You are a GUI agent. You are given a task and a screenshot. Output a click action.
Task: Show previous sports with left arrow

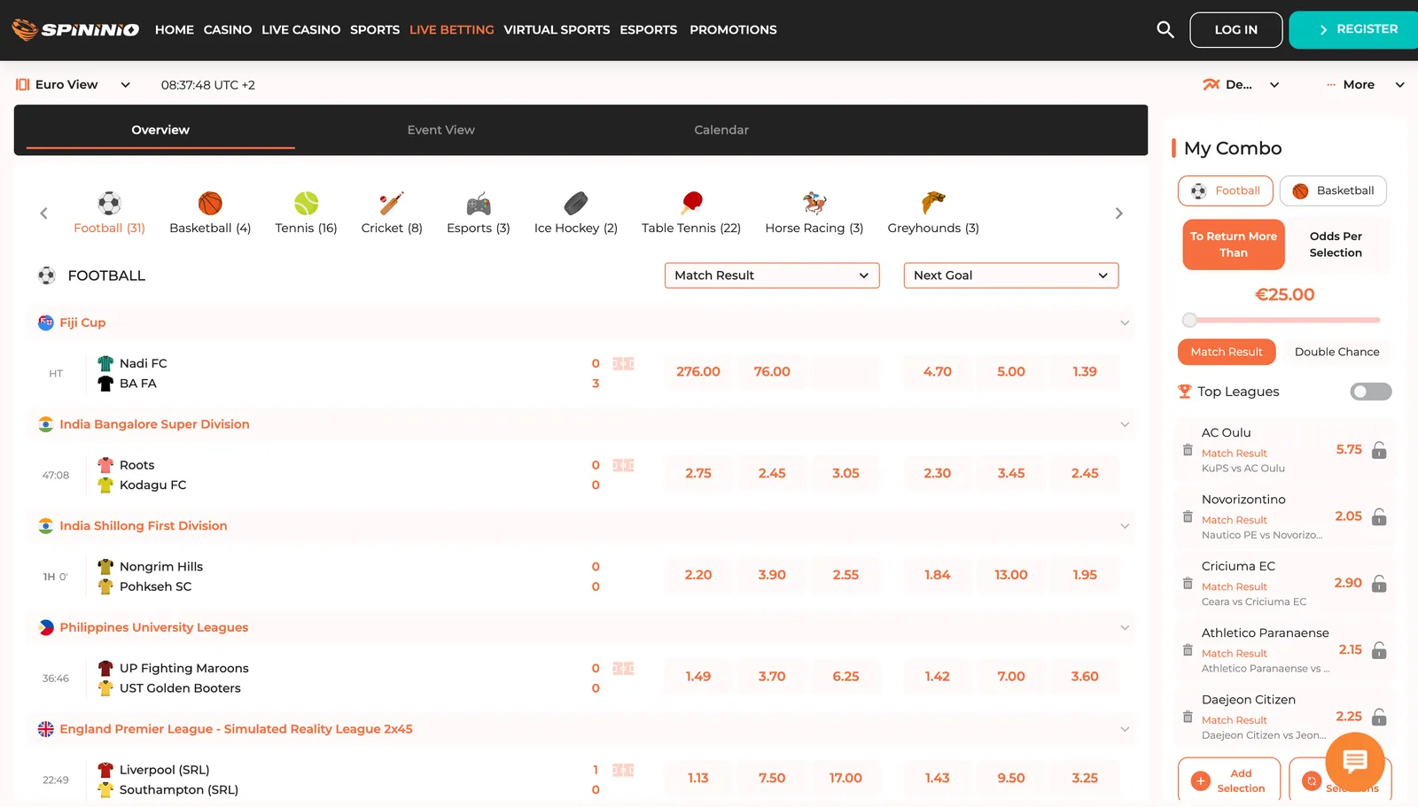[43, 213]
